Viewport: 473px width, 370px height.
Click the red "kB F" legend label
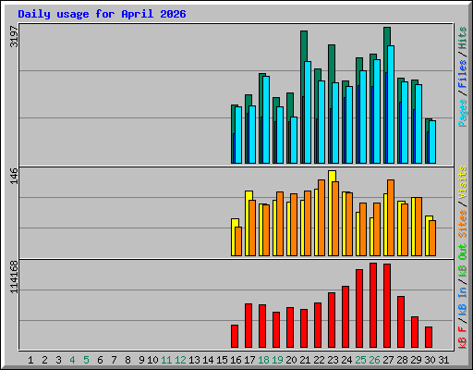(463, 337)
